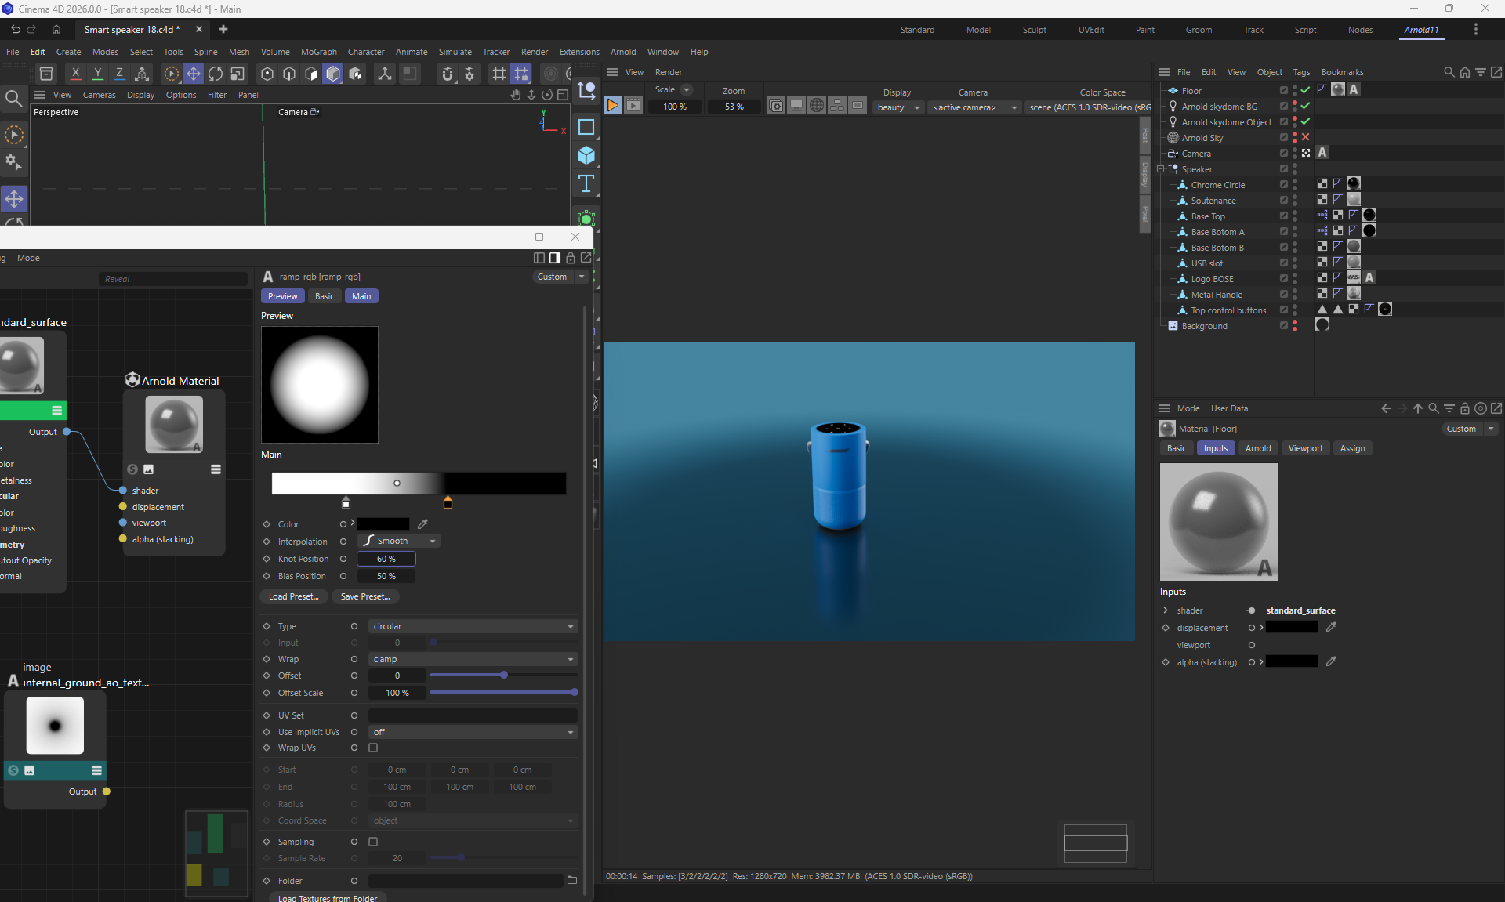Image resolution: width=1505 pixels, height=902 pixels.
Task: Click the Scale tool icon
Action: (x=238, y=74)
